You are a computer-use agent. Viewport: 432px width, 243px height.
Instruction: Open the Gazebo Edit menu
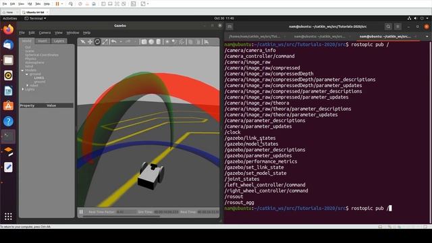32,32
